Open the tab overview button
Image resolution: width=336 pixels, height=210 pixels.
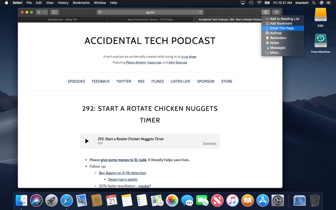coord(276,12)
